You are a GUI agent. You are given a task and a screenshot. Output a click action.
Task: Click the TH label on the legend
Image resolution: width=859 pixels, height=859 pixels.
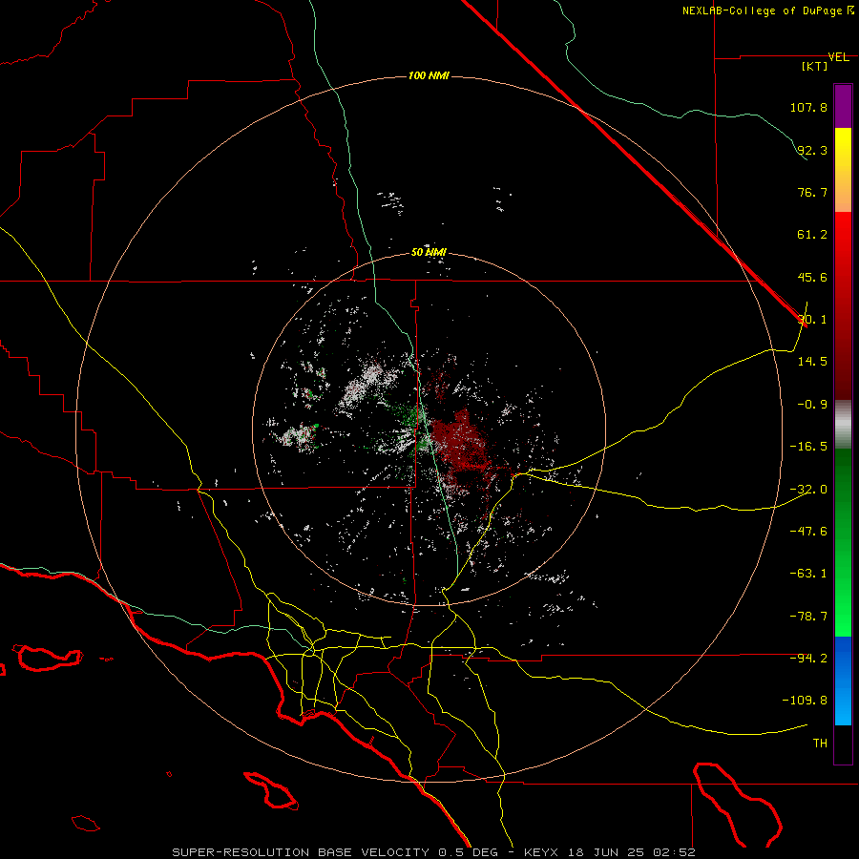pos(820,744)
